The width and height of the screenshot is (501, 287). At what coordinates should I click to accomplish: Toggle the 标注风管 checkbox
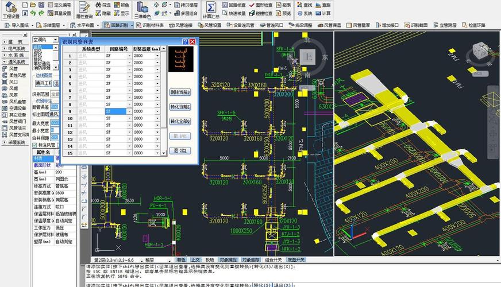pyautogui.click(x=35, y=145)
